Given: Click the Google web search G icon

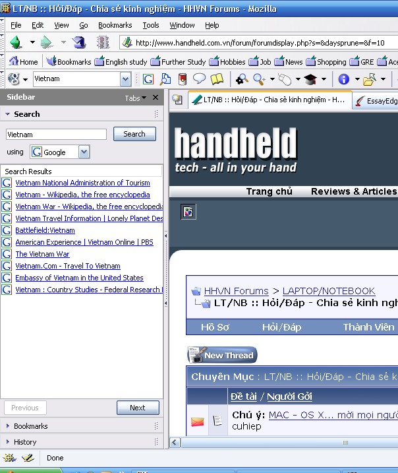Looking at the screenshot, I should (148, 79).
